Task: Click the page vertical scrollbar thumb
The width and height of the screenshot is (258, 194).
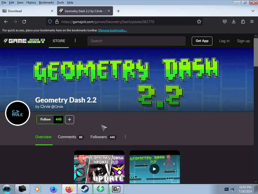Action: click(x=256, y=52)
